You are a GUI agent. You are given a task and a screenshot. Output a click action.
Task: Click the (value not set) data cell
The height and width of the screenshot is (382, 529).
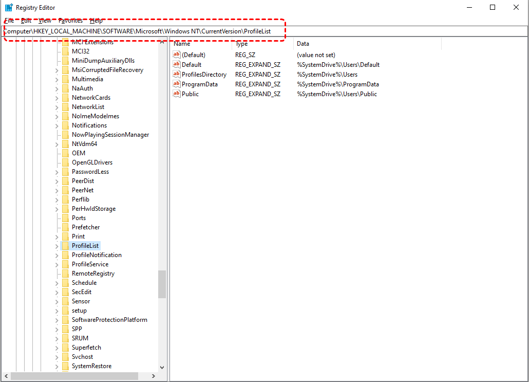pyautogui.click(x=316, y=54)
